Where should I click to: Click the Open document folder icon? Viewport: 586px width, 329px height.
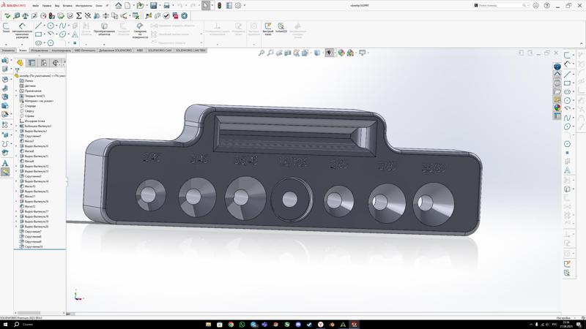[140, 6]
